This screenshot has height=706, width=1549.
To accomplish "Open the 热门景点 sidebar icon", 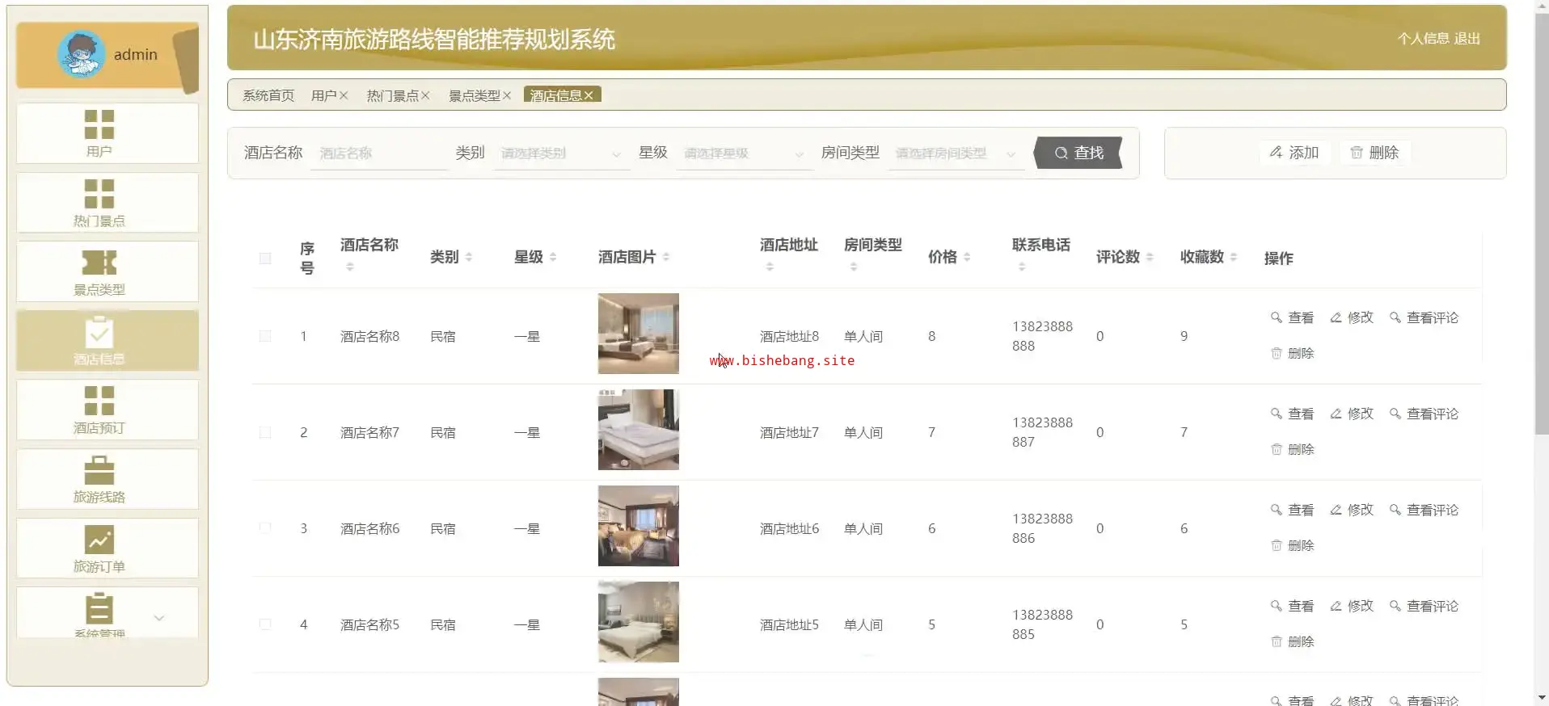I will (99, 194).
